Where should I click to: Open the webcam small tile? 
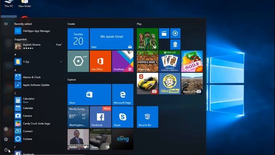pos(175,44)
